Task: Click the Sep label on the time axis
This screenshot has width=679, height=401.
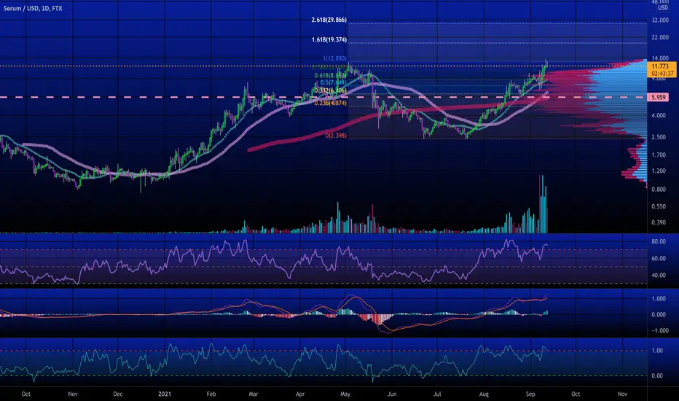Action: 530,394
